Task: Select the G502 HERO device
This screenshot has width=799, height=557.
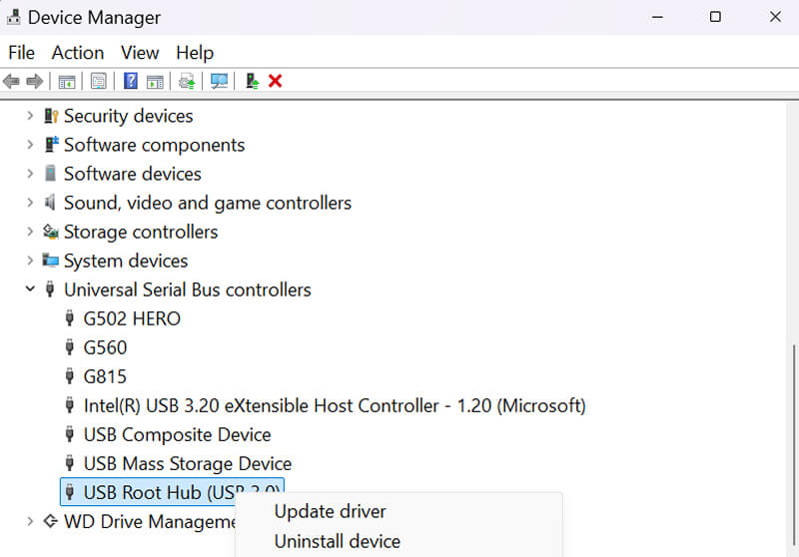Action: [132, 318]
